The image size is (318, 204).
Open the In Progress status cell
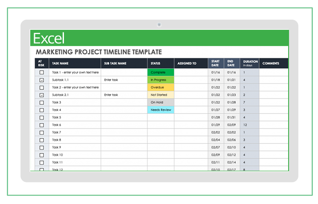coord(161,80)
